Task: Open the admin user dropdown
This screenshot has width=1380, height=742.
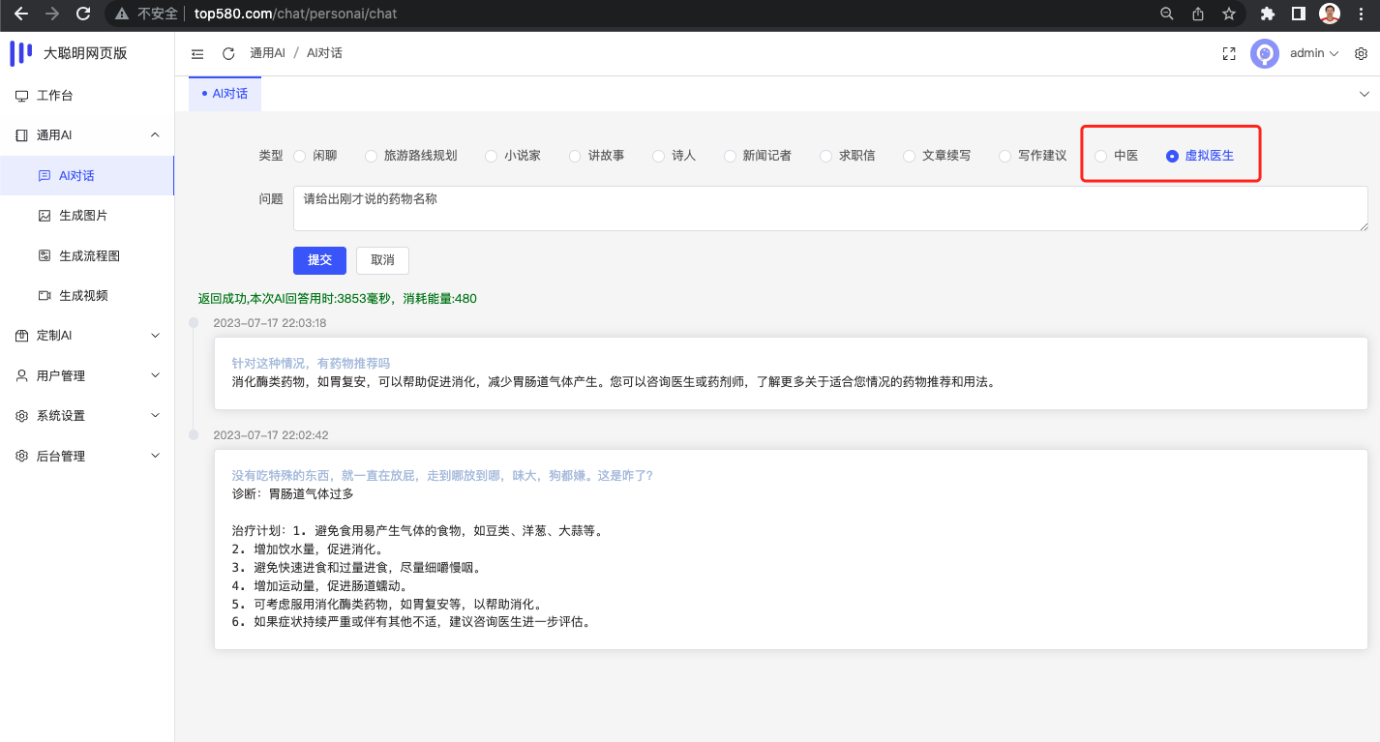Action: (x=1313, y=54)
